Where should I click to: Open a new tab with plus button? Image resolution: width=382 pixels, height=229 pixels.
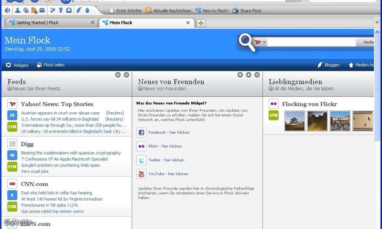[x=201, y=23]
